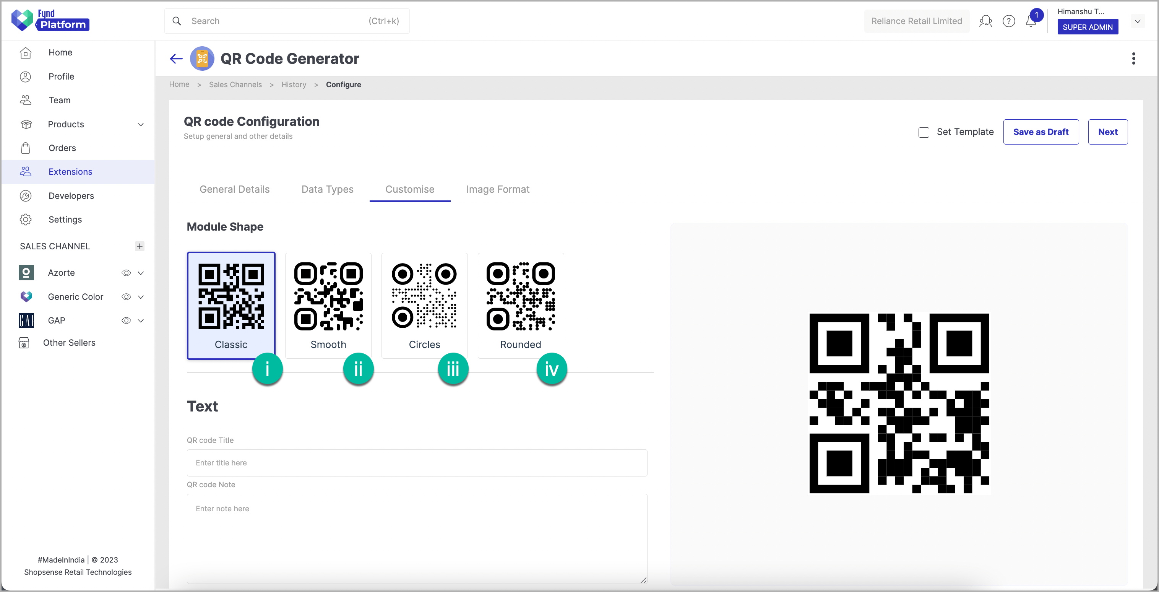Click the help question mark icon
The height and width of the screenshot is (592, 1159).
pyautogui.click(x=1009, y=21)
